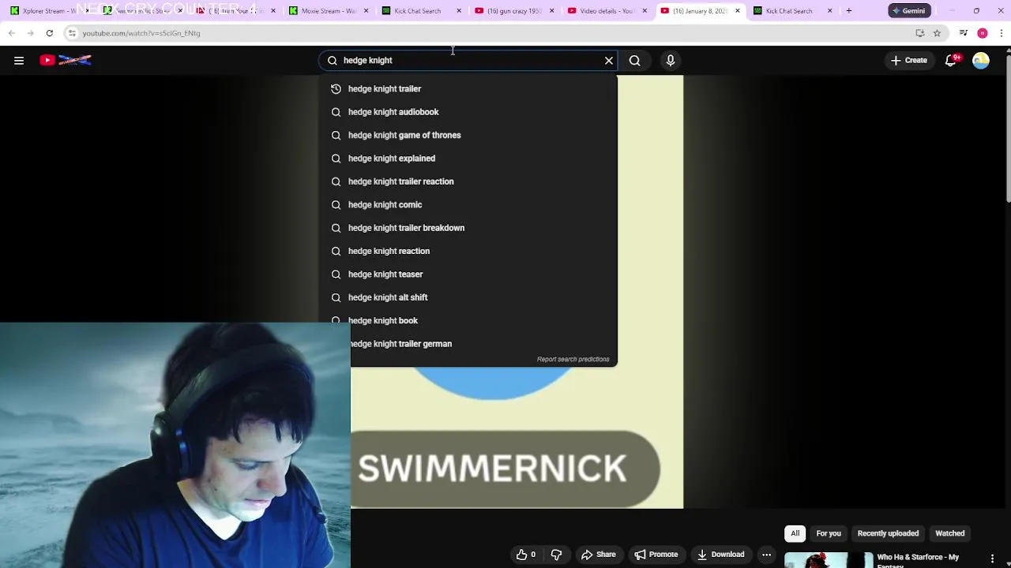The image size is (1011, 568).
Task: Dislike the video with the thumbs down
Action: coord(556,555)
